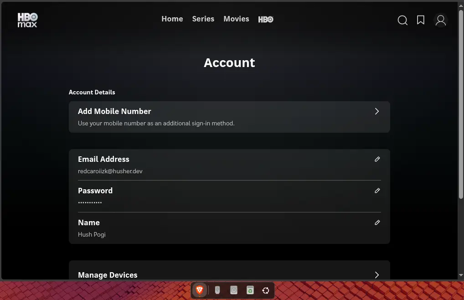This screenshot has width=464, height=300.
Task: Open disk volume icon in dock
Action: pyautogui.click(x=234, y=290)
